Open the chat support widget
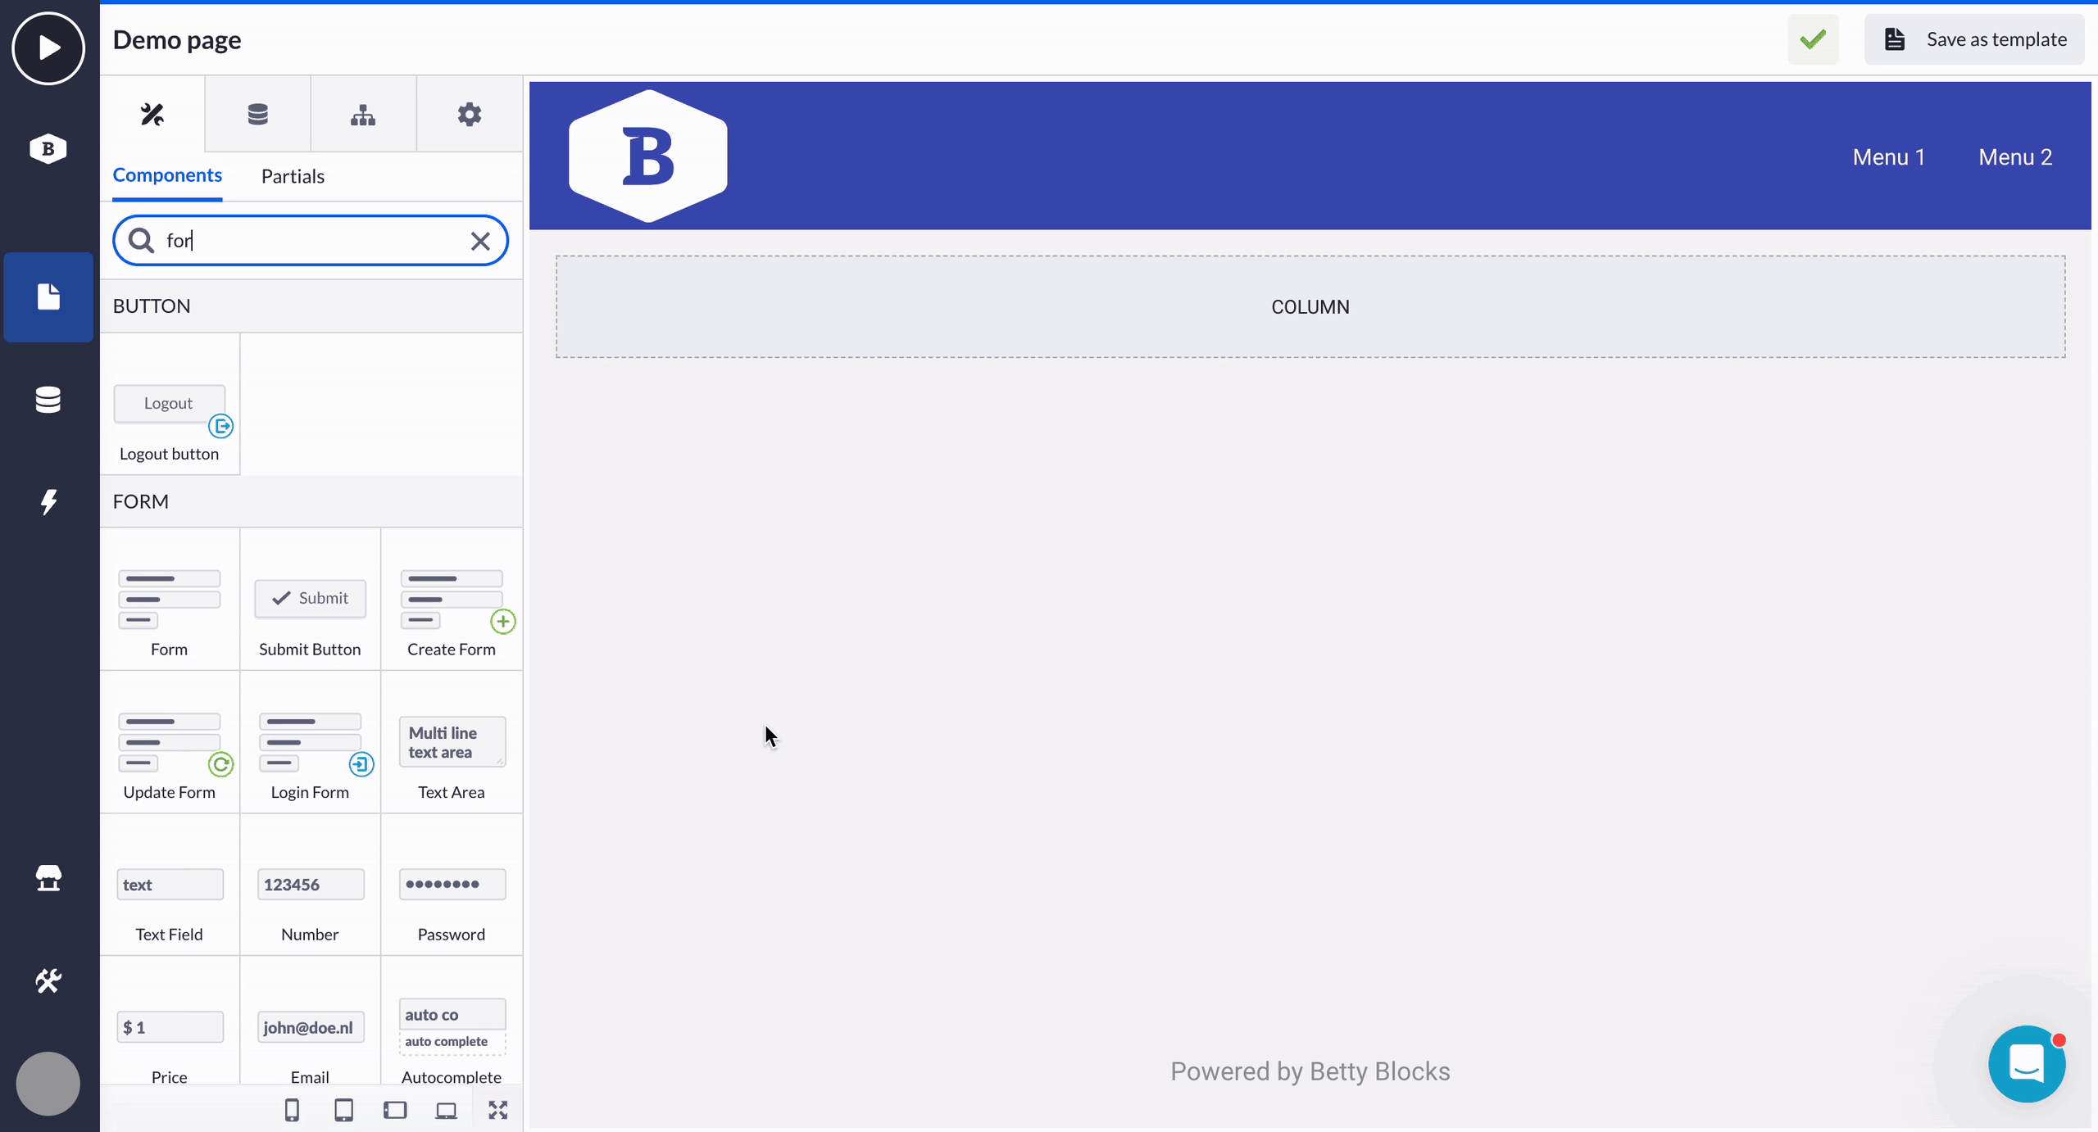This screenshot has width=2098, height=1132. point(2027,1064)
